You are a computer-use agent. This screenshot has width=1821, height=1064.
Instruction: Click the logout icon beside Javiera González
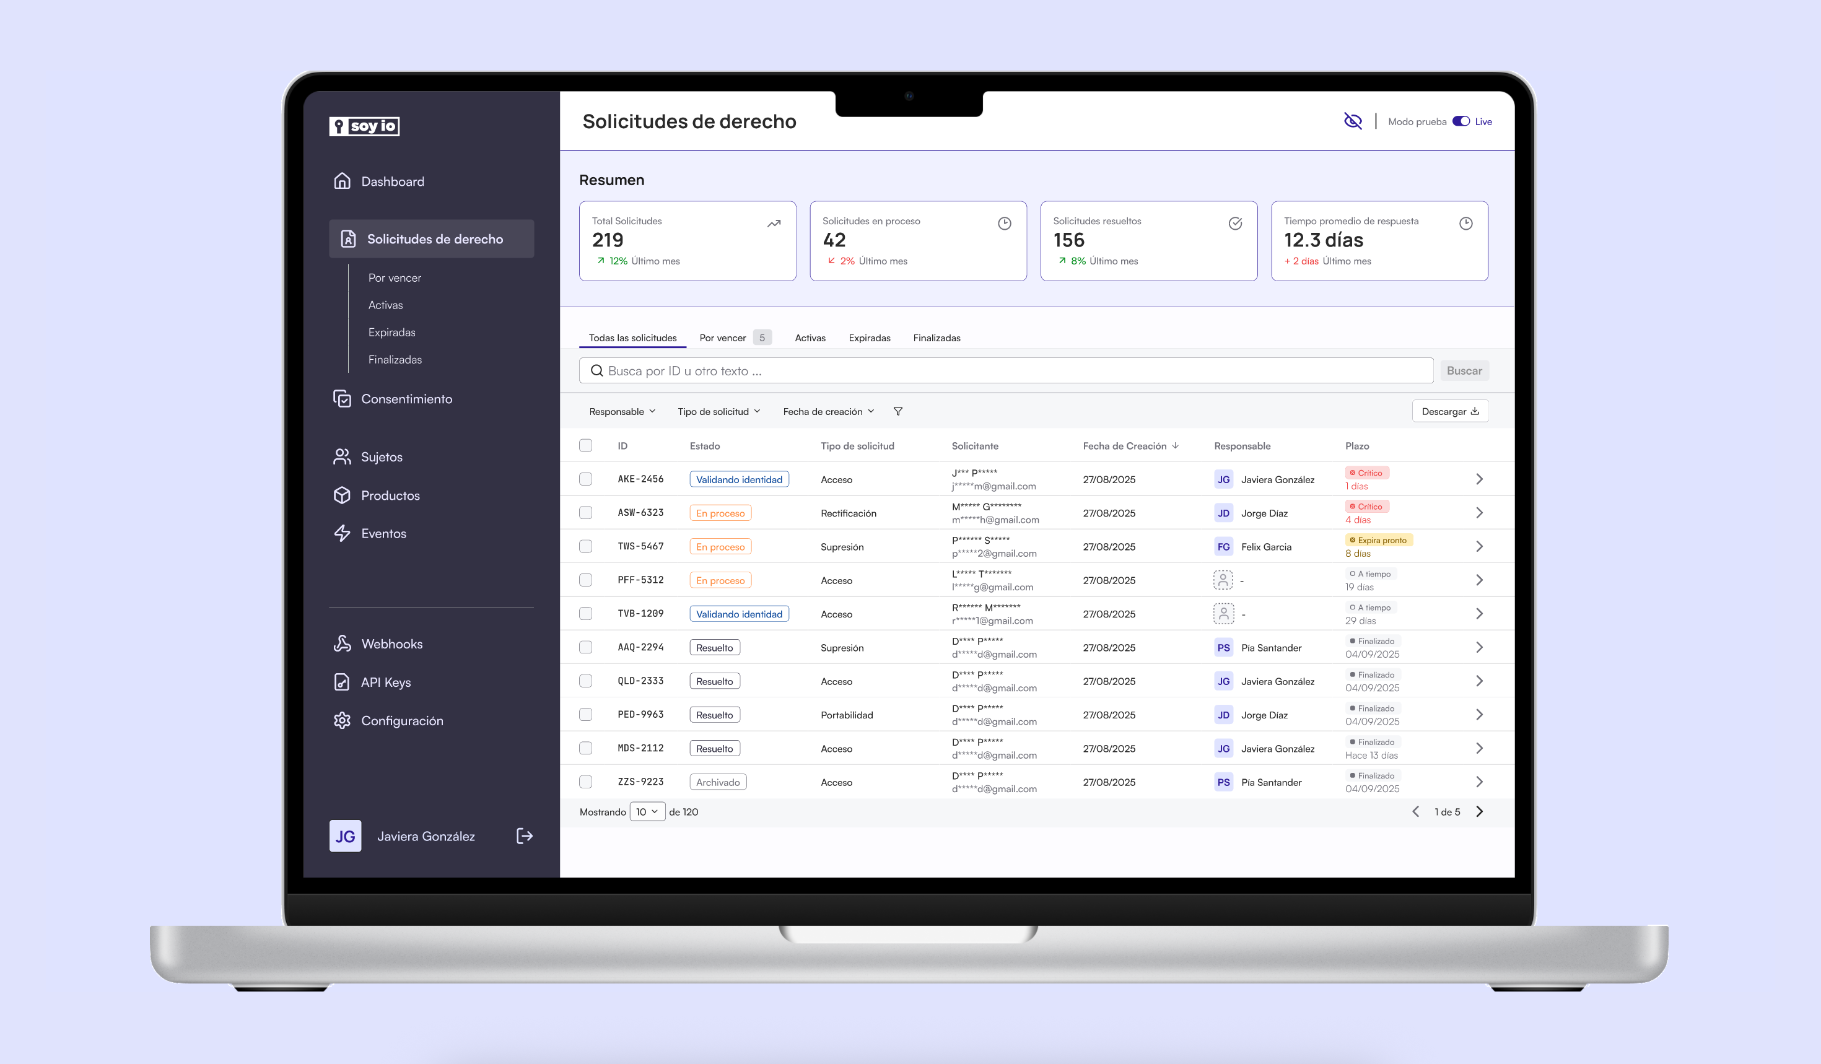click(525, 835)
